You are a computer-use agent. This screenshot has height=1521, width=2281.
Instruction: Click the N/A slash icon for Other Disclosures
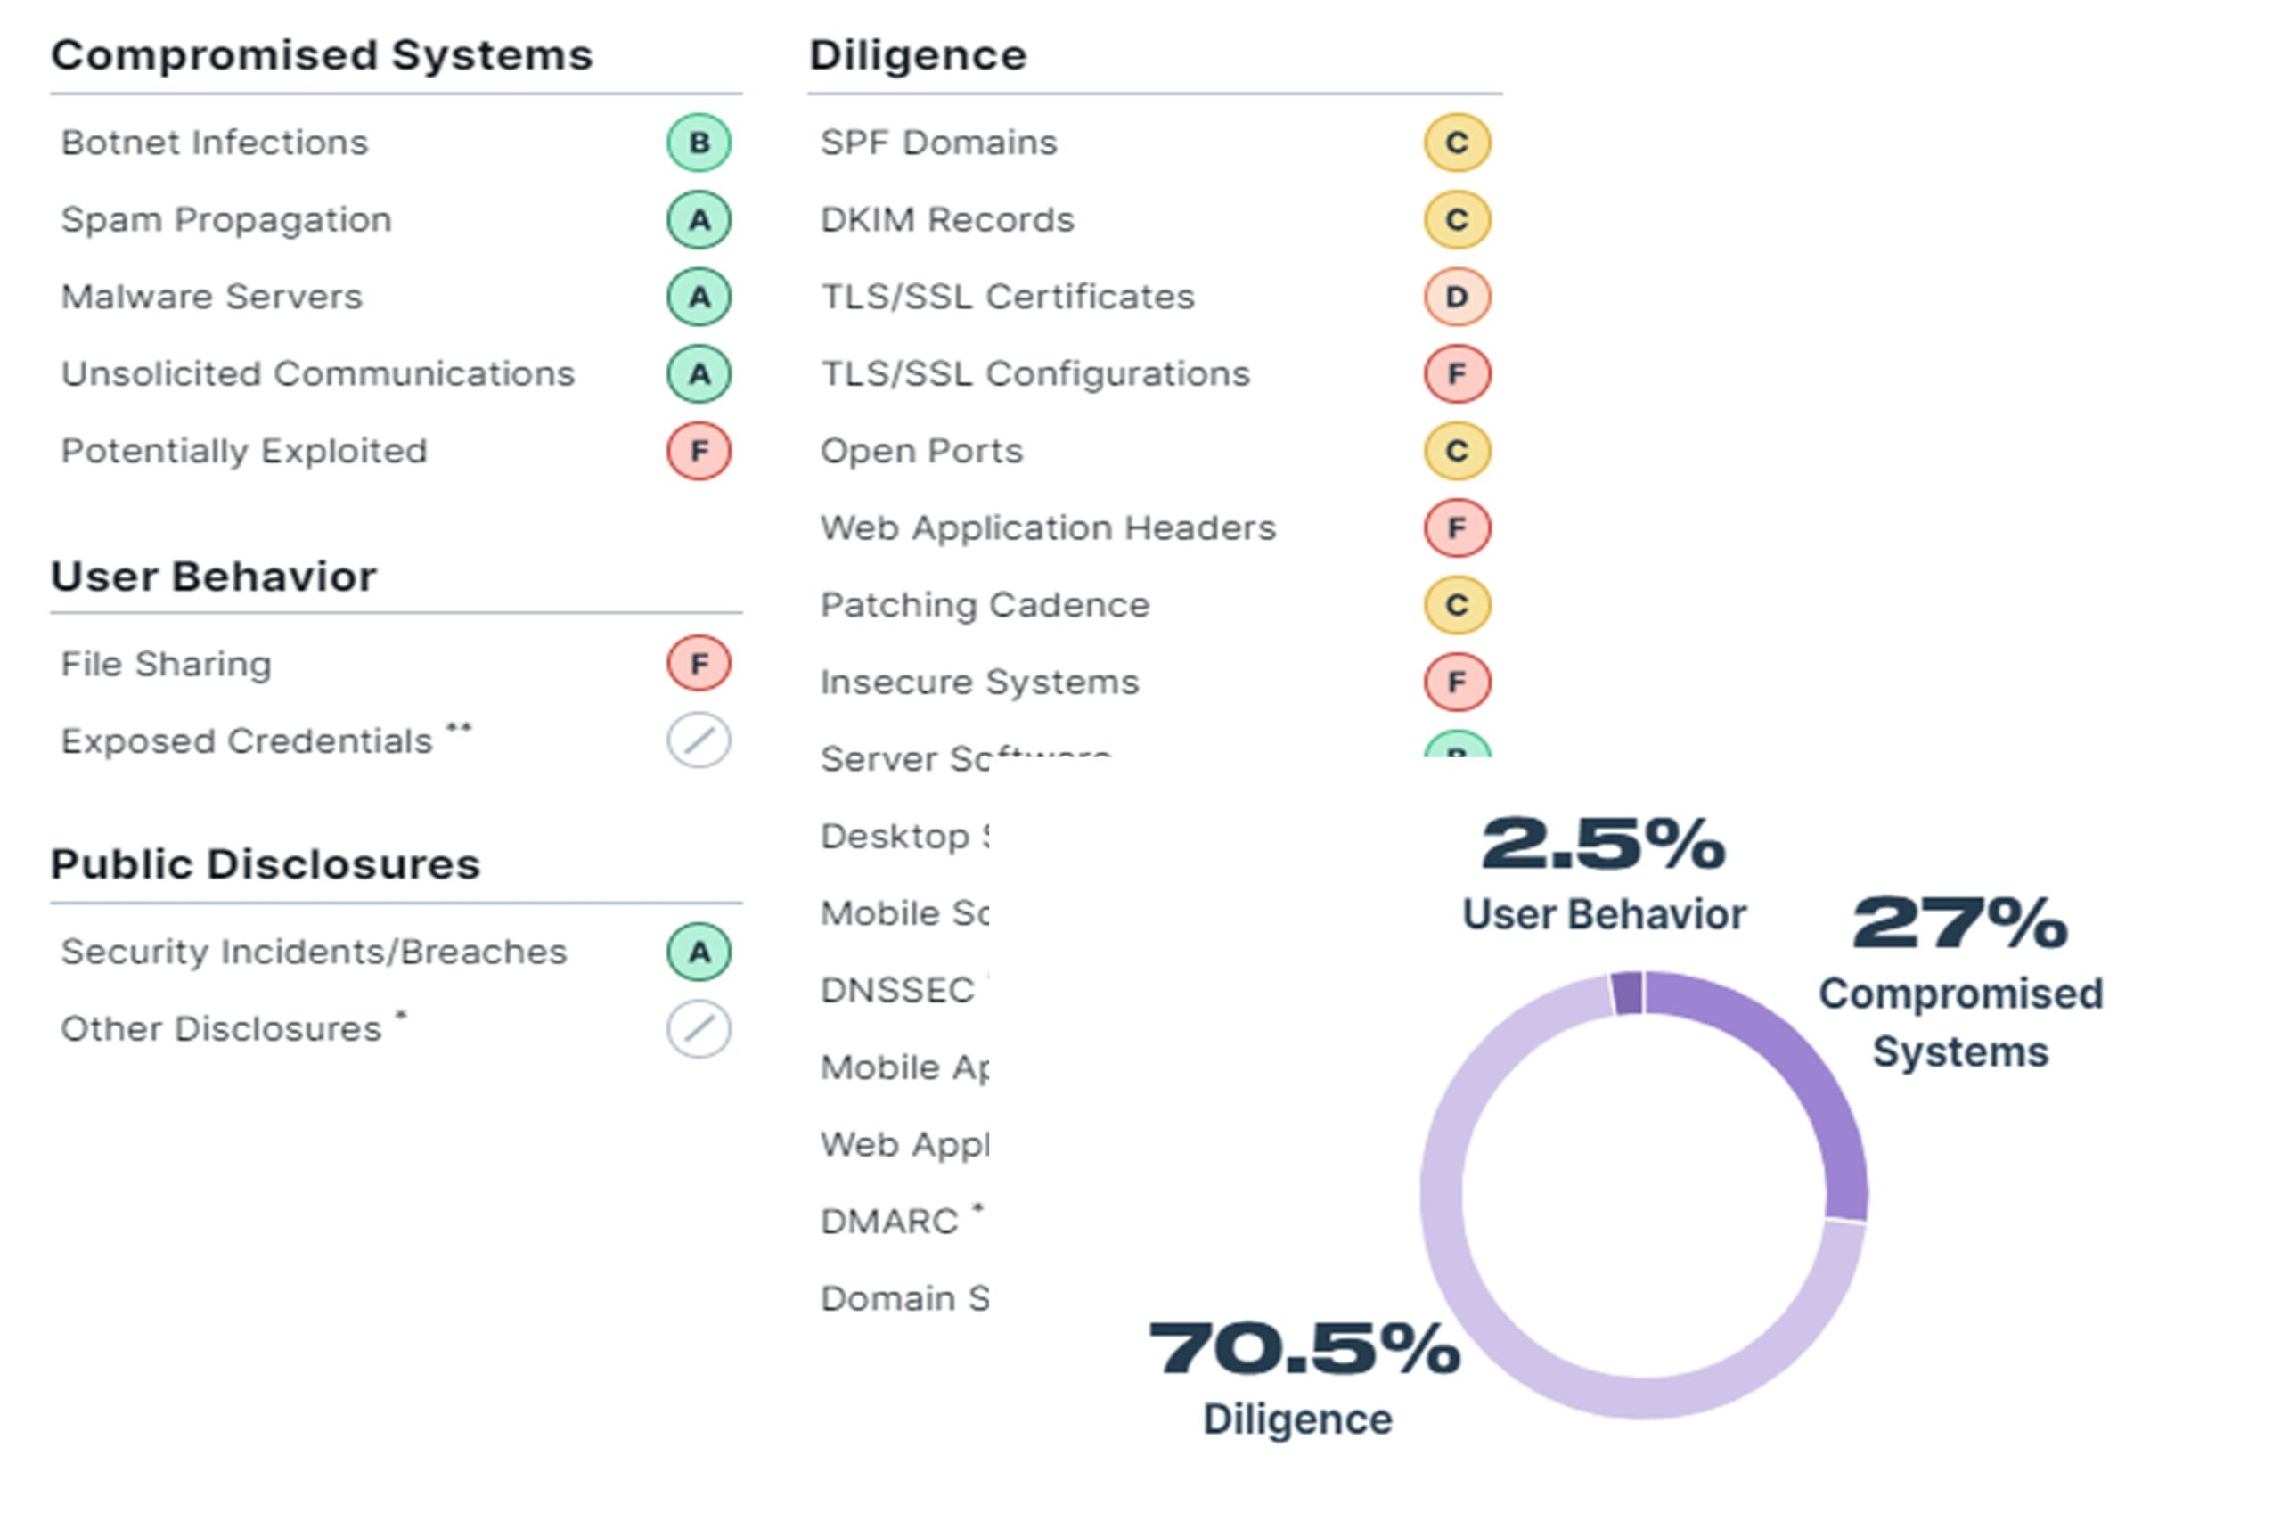(699, 1029)
